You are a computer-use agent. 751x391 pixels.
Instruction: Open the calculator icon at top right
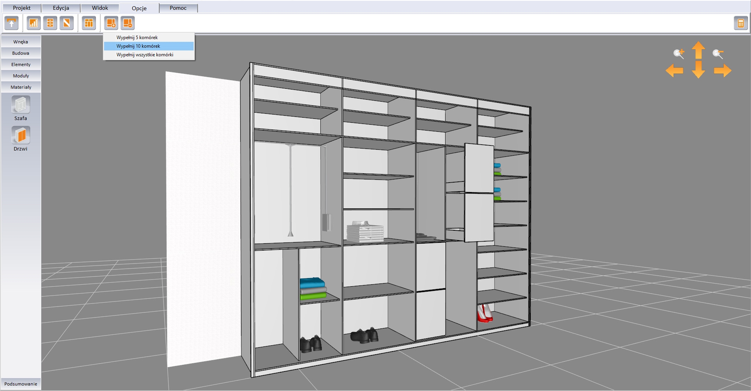click(x=740, y=23)
